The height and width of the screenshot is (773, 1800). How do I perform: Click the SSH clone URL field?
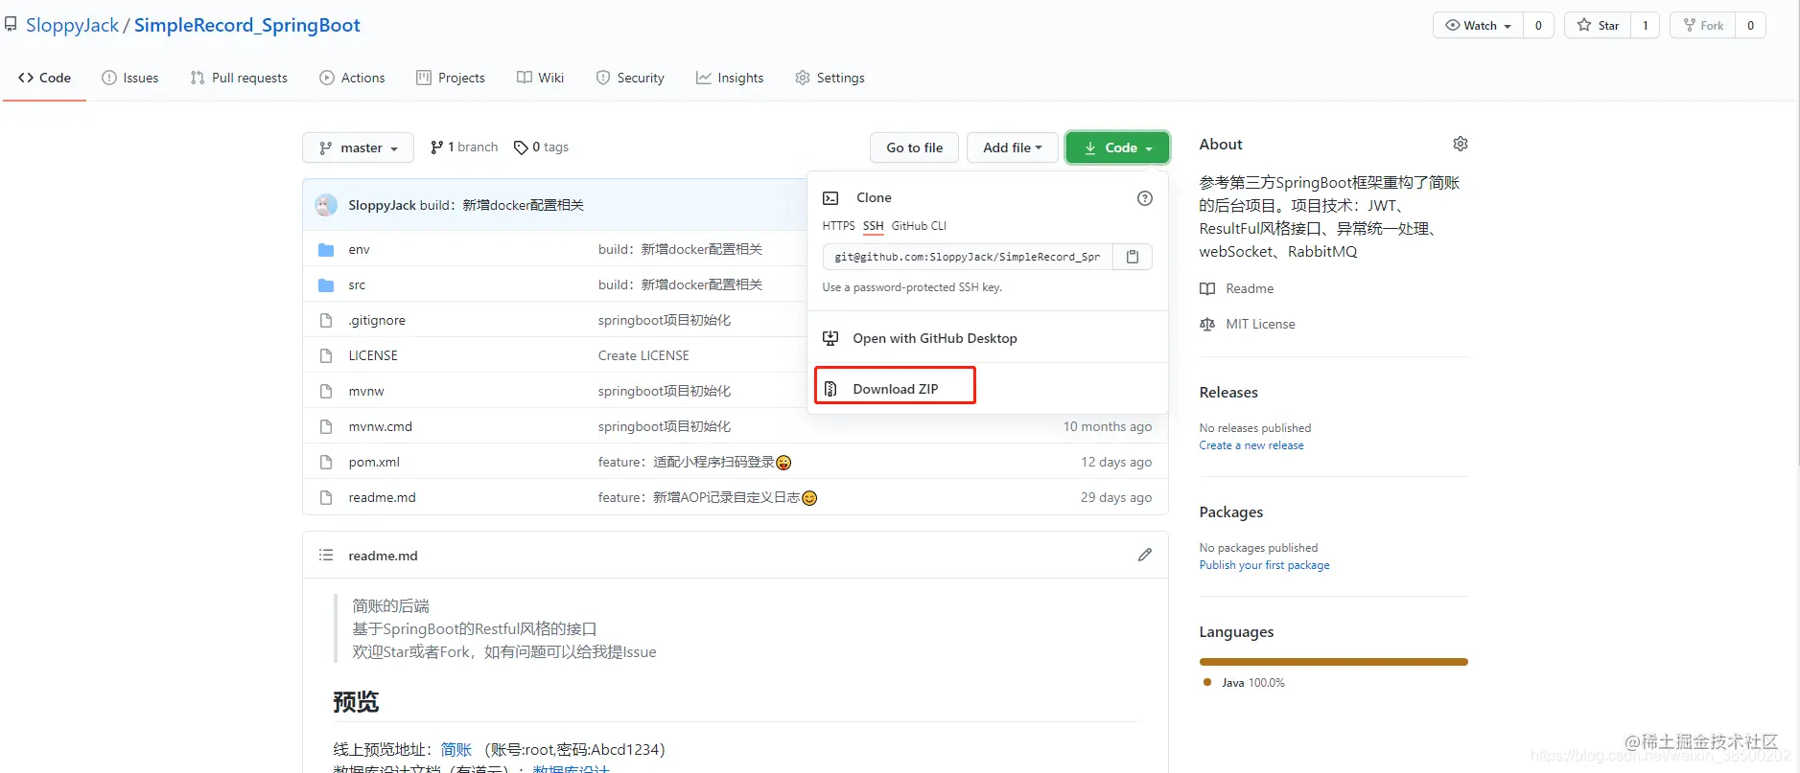coord(968,257)
